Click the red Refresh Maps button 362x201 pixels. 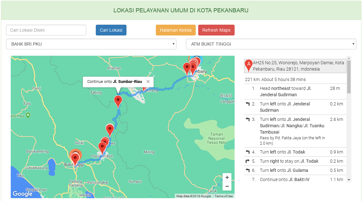216,30
